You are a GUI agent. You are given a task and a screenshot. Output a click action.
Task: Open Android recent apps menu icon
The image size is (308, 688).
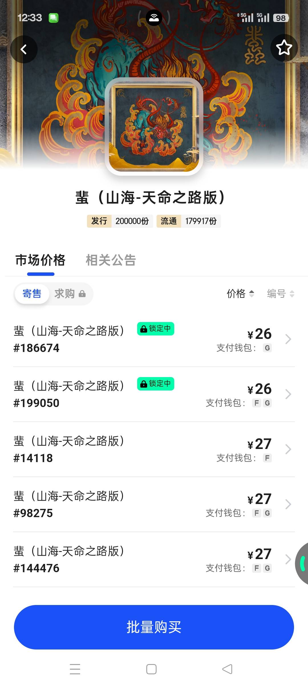(75, 669)
